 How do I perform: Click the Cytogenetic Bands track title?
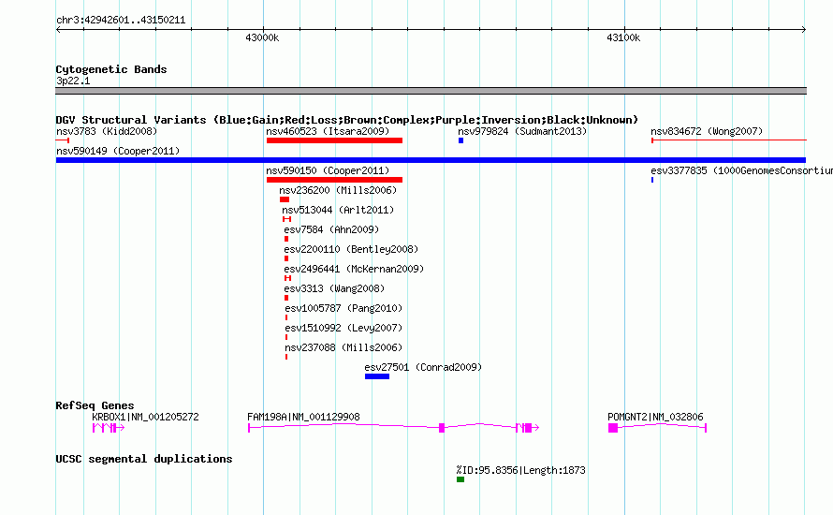click(x=111, y=69)
